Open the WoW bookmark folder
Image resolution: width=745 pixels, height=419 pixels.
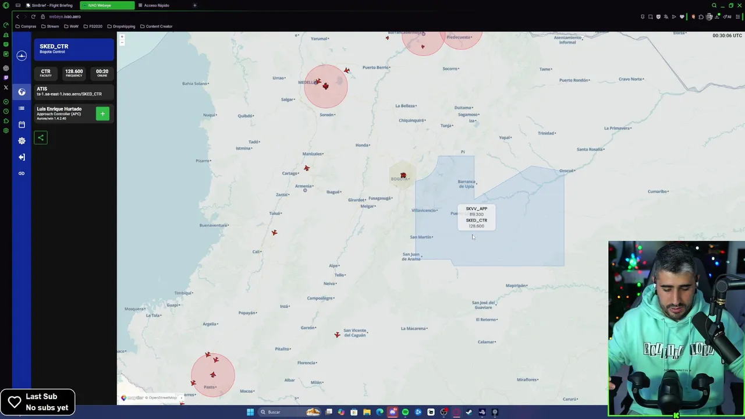[71, 26]
